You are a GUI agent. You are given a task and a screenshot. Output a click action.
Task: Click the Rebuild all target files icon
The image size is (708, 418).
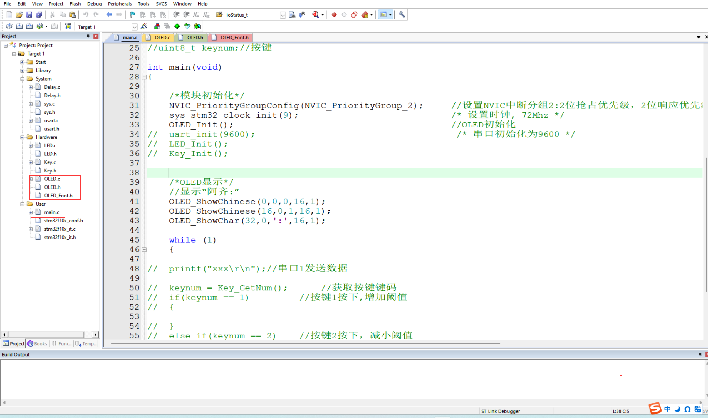[29, 26]
